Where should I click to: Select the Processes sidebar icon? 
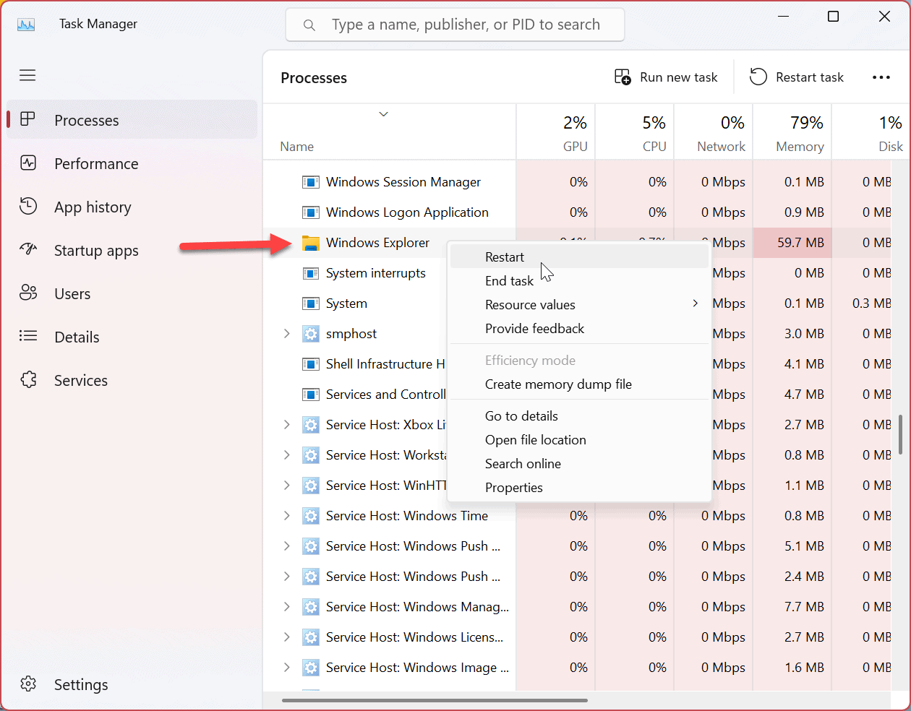tap(28, 120)
